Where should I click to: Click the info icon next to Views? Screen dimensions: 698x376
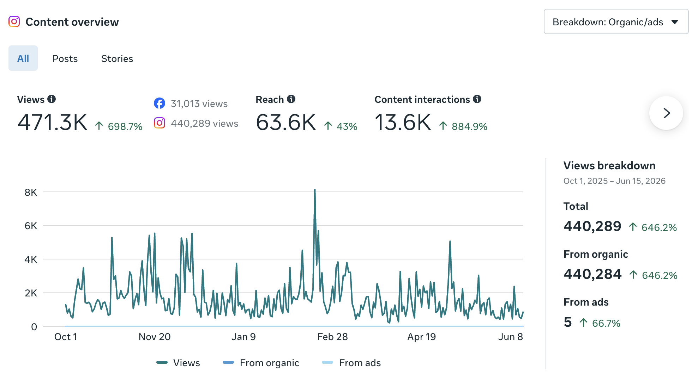52,99
